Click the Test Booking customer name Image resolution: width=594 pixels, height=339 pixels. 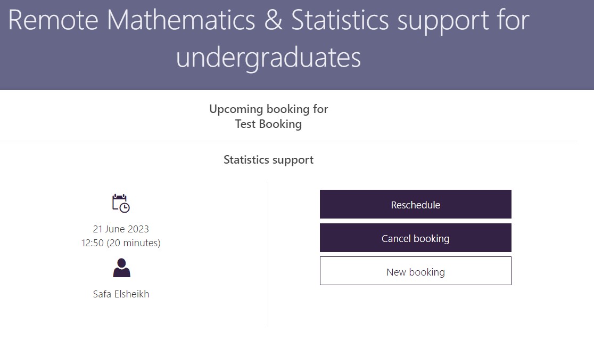(268, 124)
